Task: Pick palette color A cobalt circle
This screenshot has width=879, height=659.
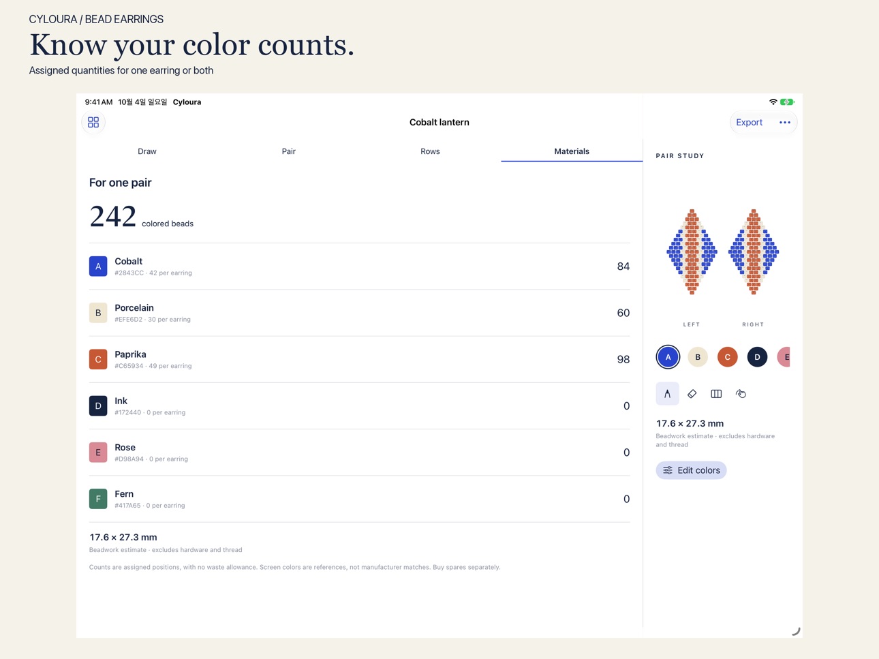Action: [668, 357]
